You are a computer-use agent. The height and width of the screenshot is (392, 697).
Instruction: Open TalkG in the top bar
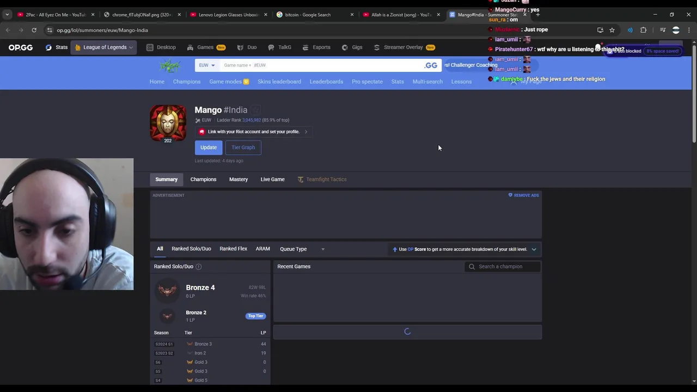[280, 47]
